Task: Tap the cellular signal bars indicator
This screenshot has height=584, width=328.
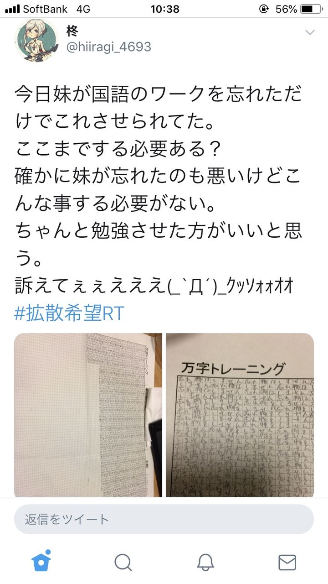Action: 12,9
